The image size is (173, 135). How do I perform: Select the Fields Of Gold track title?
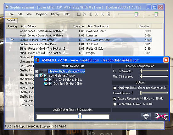(95, 49)
